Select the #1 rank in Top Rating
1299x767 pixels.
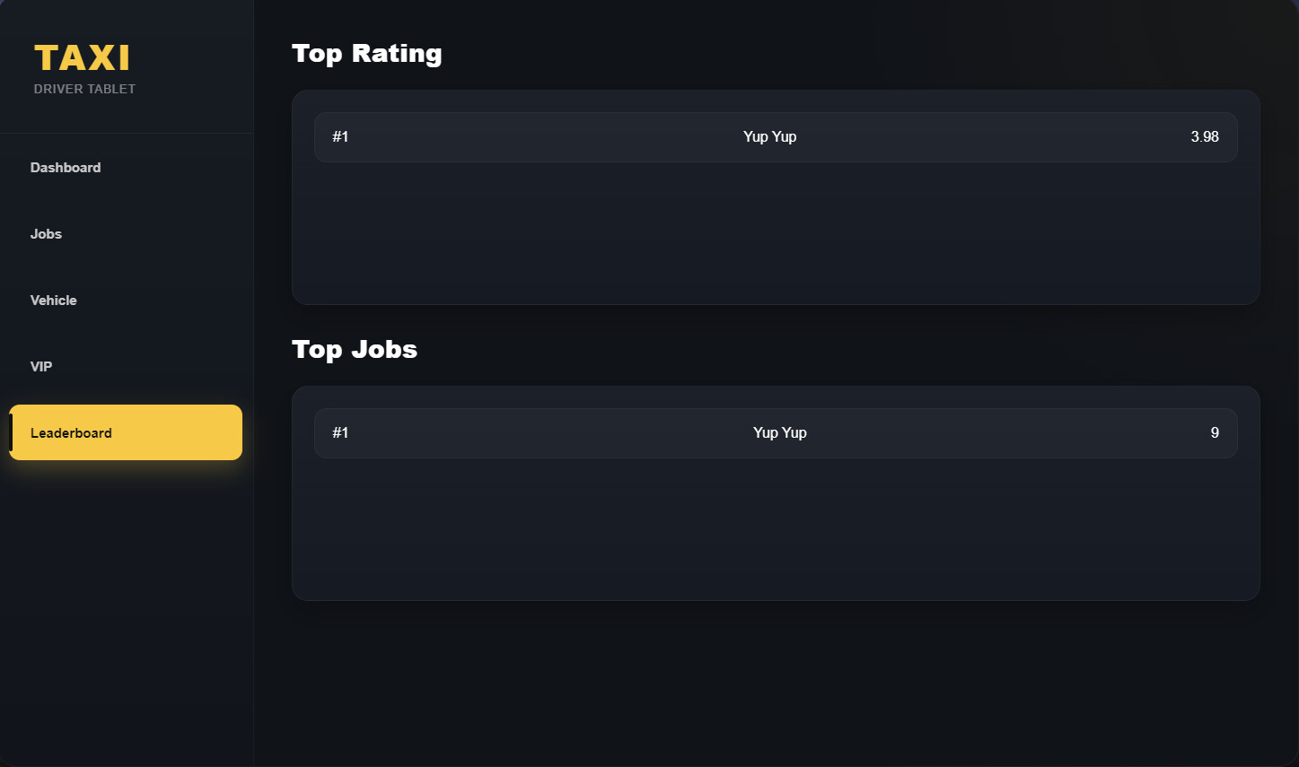340,137
